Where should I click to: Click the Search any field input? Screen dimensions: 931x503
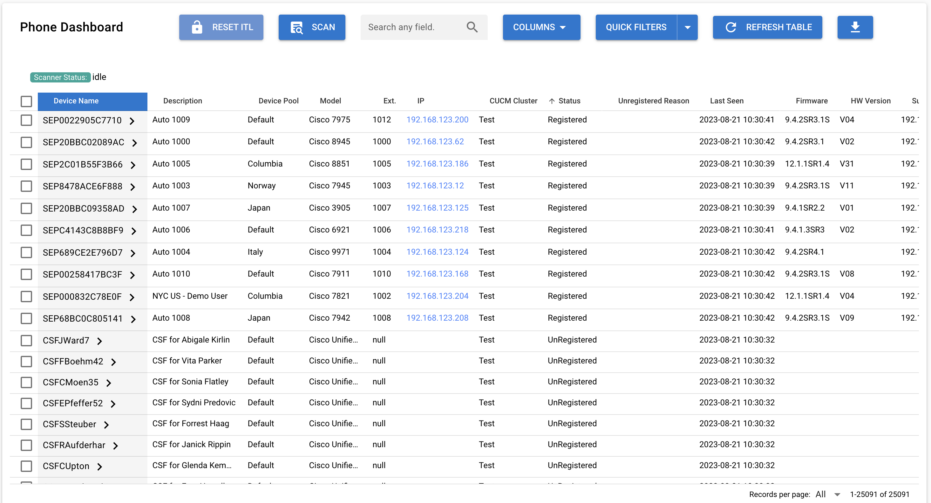[422, 27]
